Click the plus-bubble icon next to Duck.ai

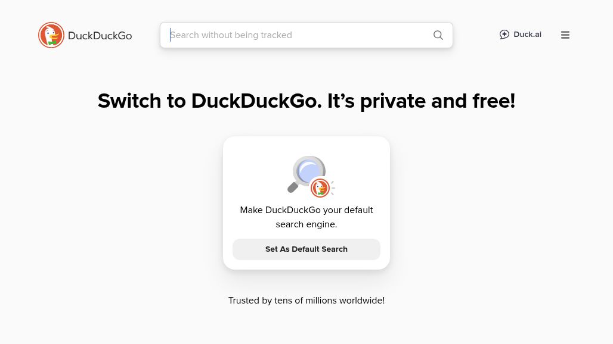pyautogui.click(x=504, y=35)
